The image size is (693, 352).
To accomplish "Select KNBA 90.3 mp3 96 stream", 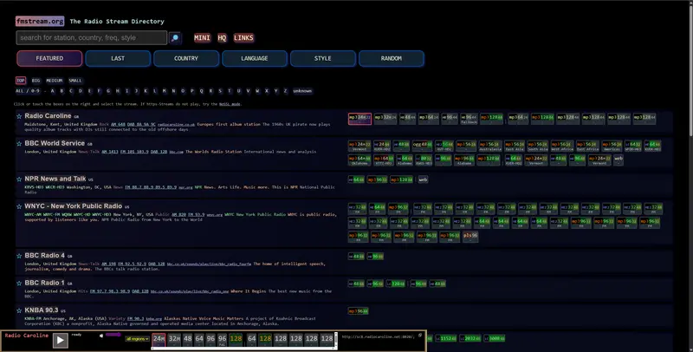I will (x=358, y=311).
